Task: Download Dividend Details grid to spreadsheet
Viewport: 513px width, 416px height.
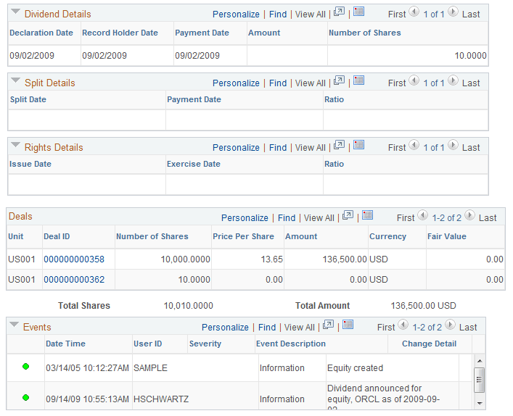Action: click(359, 12)
